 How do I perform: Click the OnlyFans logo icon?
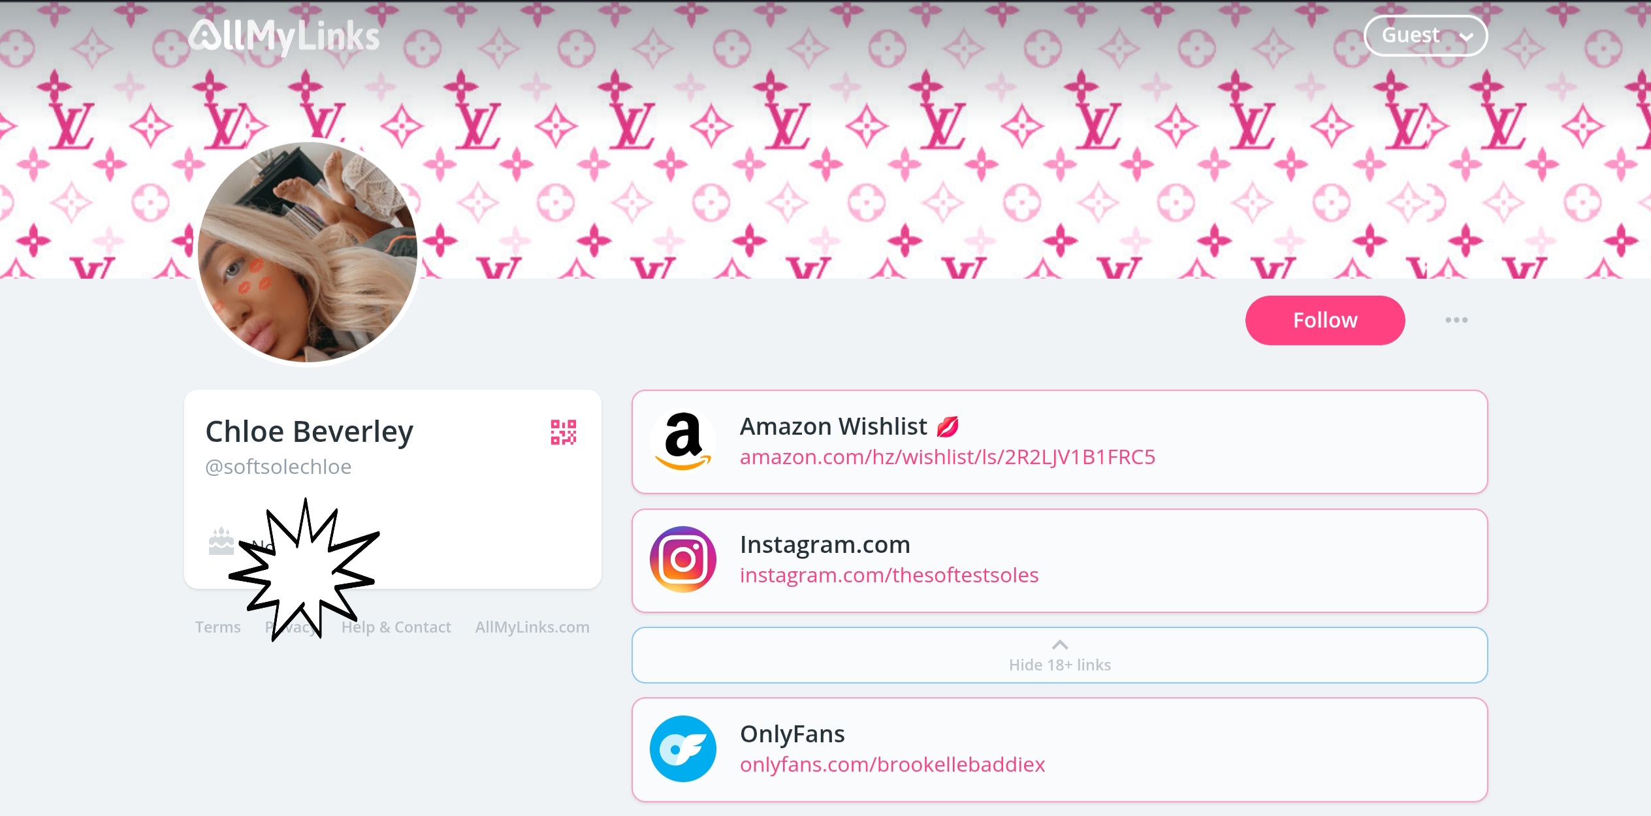pyautogui.click(x=682, y=749)
